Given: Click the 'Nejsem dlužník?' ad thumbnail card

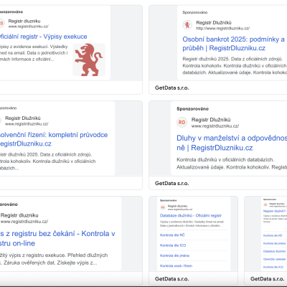Looking at the screenshot, I should click(x=265, y=240).
